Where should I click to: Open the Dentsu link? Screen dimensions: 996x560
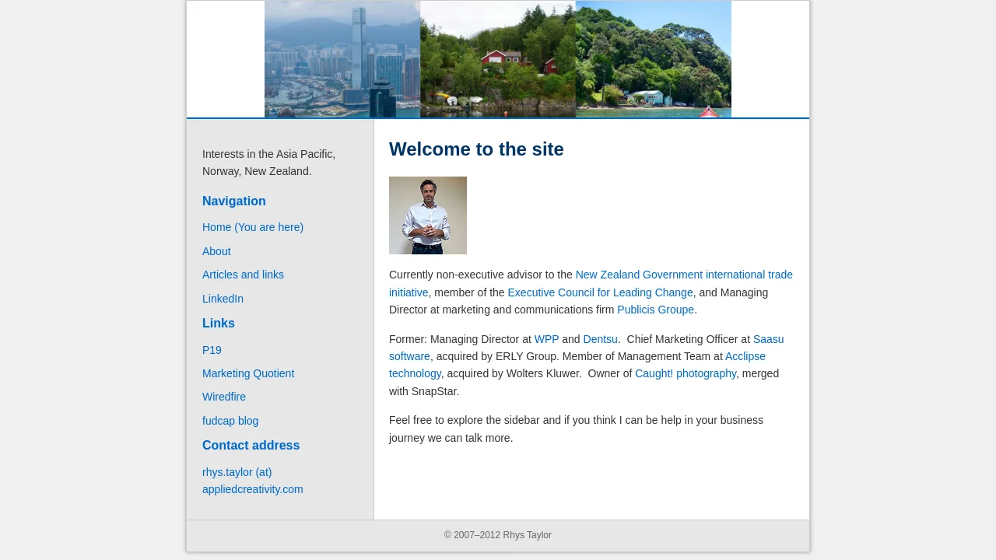600,339
